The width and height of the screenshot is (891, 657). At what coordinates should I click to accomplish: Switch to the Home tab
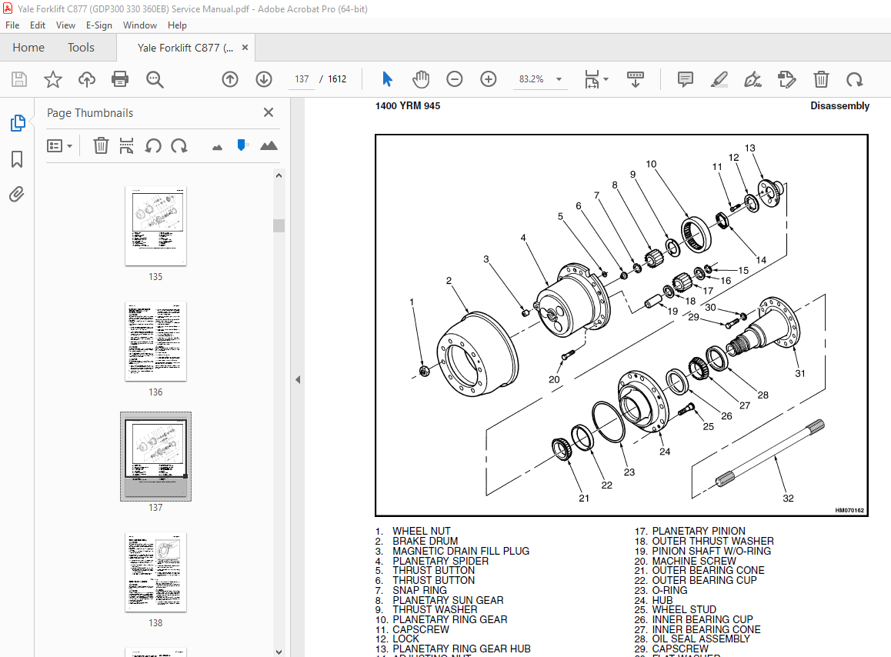(x=28, y=47)
